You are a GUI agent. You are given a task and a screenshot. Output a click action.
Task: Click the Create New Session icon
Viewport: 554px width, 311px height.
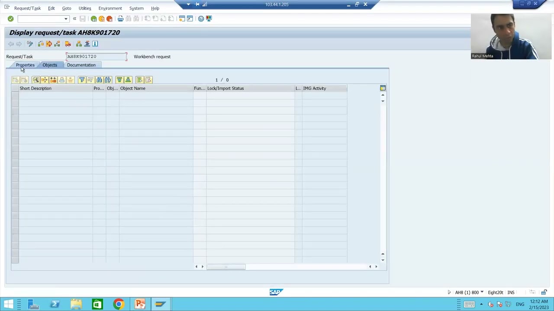182,19
